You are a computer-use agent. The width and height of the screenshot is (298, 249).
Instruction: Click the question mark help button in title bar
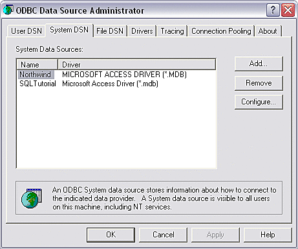(273, 10)
